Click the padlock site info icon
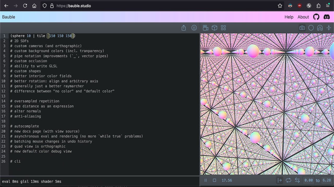The image size is (334, 187). 52,6
